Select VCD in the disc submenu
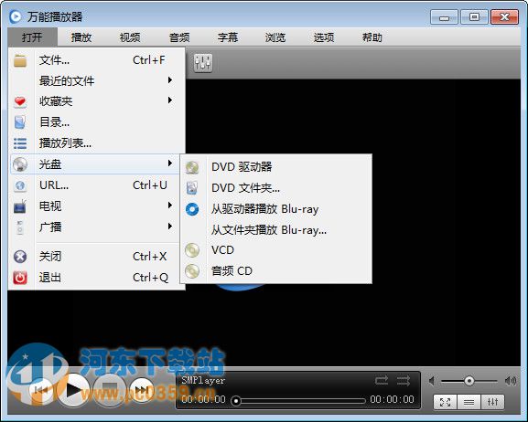The image size is (528, 422). 276,250
